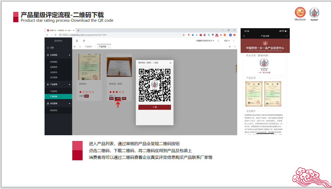332x189 pixels.
Task: Click the third star of 精河枸杞(鲜果) rating
Action: [x=117, y=92]
